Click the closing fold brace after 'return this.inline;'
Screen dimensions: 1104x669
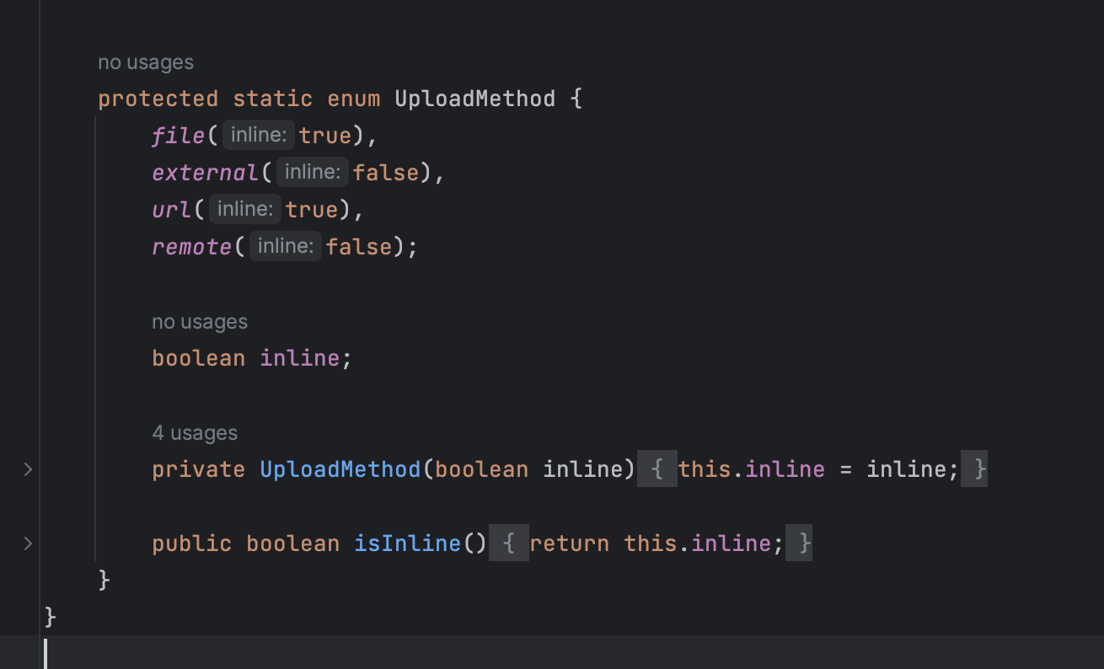tap(801, 543)
